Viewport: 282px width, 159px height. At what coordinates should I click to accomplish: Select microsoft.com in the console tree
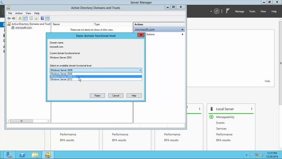[23, 28]
